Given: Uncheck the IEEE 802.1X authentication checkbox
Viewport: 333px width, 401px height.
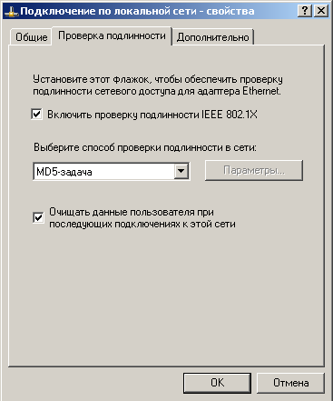Looking at the screenshot, I should [x=36, y=115].
